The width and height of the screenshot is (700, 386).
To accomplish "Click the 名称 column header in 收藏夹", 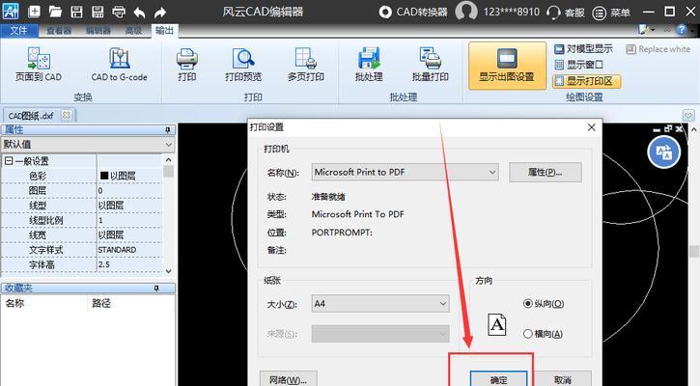I will (x=43, y=303).
